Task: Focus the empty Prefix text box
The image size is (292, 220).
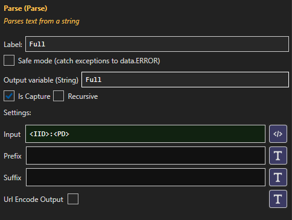Action: 145,156
